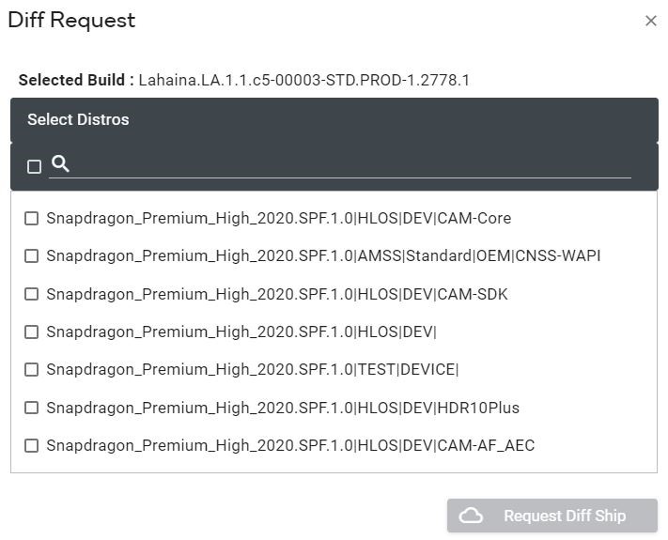Image resolution: width=668 pixels, height=540 pixels.
Task: Click the Select Distros header
Action: 78,119
